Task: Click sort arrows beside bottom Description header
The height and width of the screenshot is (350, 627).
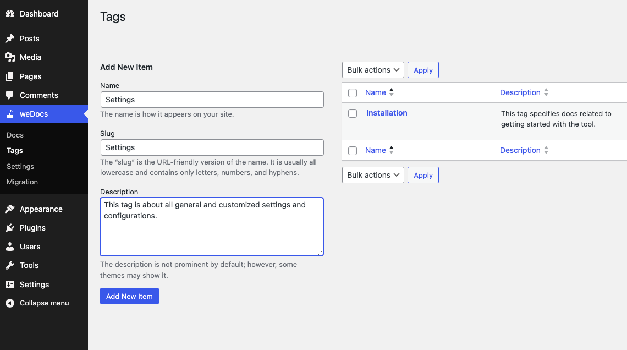Action: [546, 150]
